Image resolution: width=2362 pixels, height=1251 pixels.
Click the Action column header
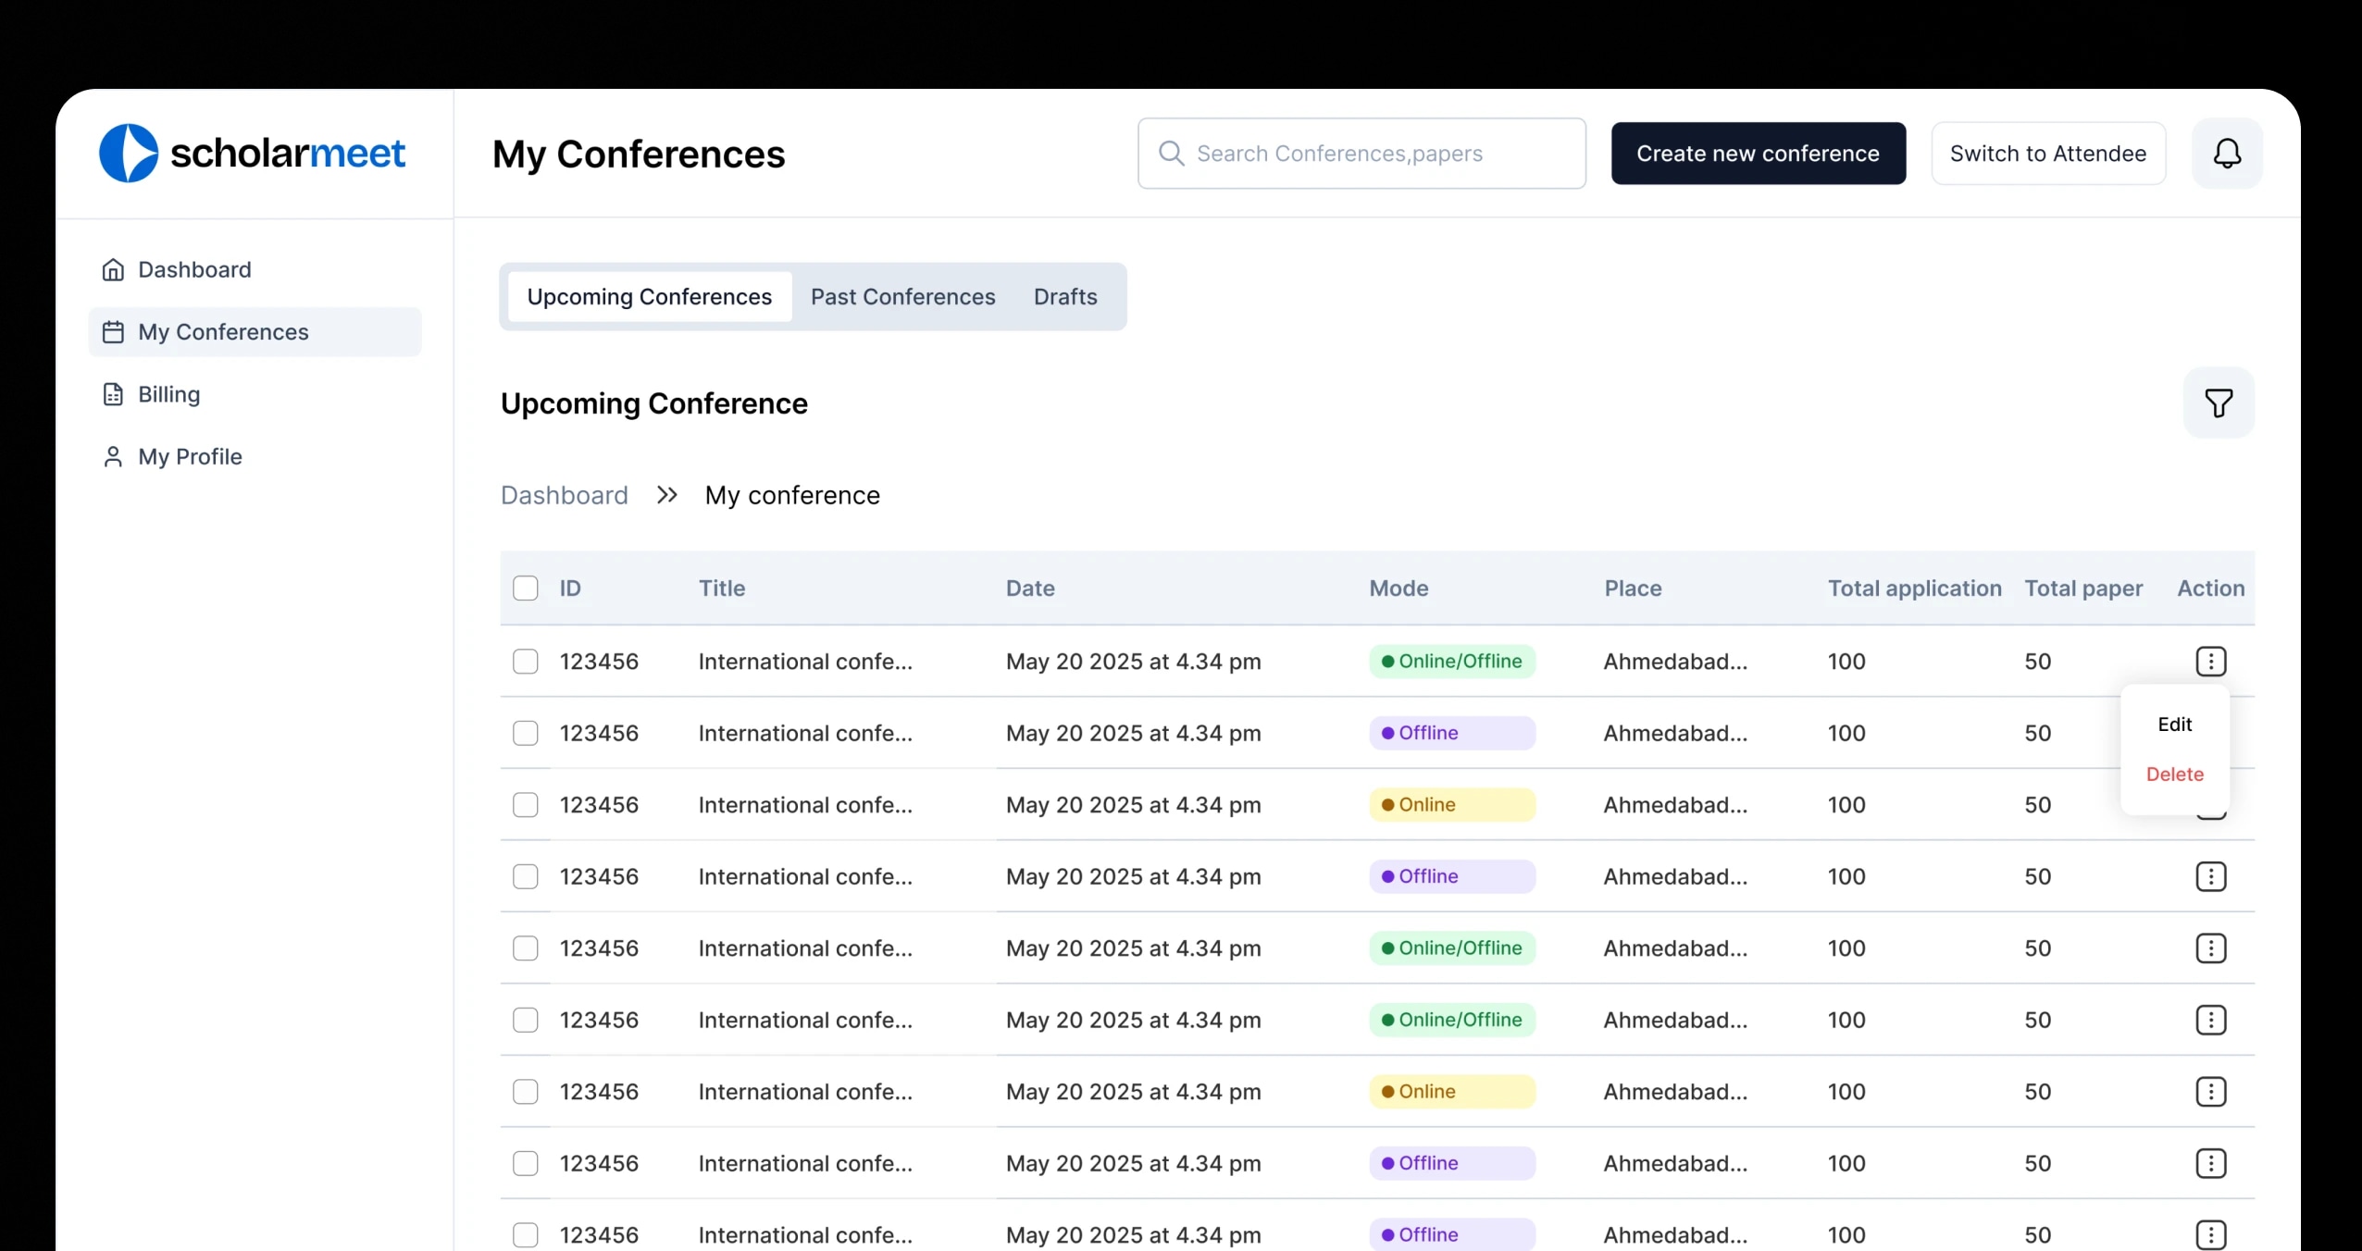tap(2210, 588)
